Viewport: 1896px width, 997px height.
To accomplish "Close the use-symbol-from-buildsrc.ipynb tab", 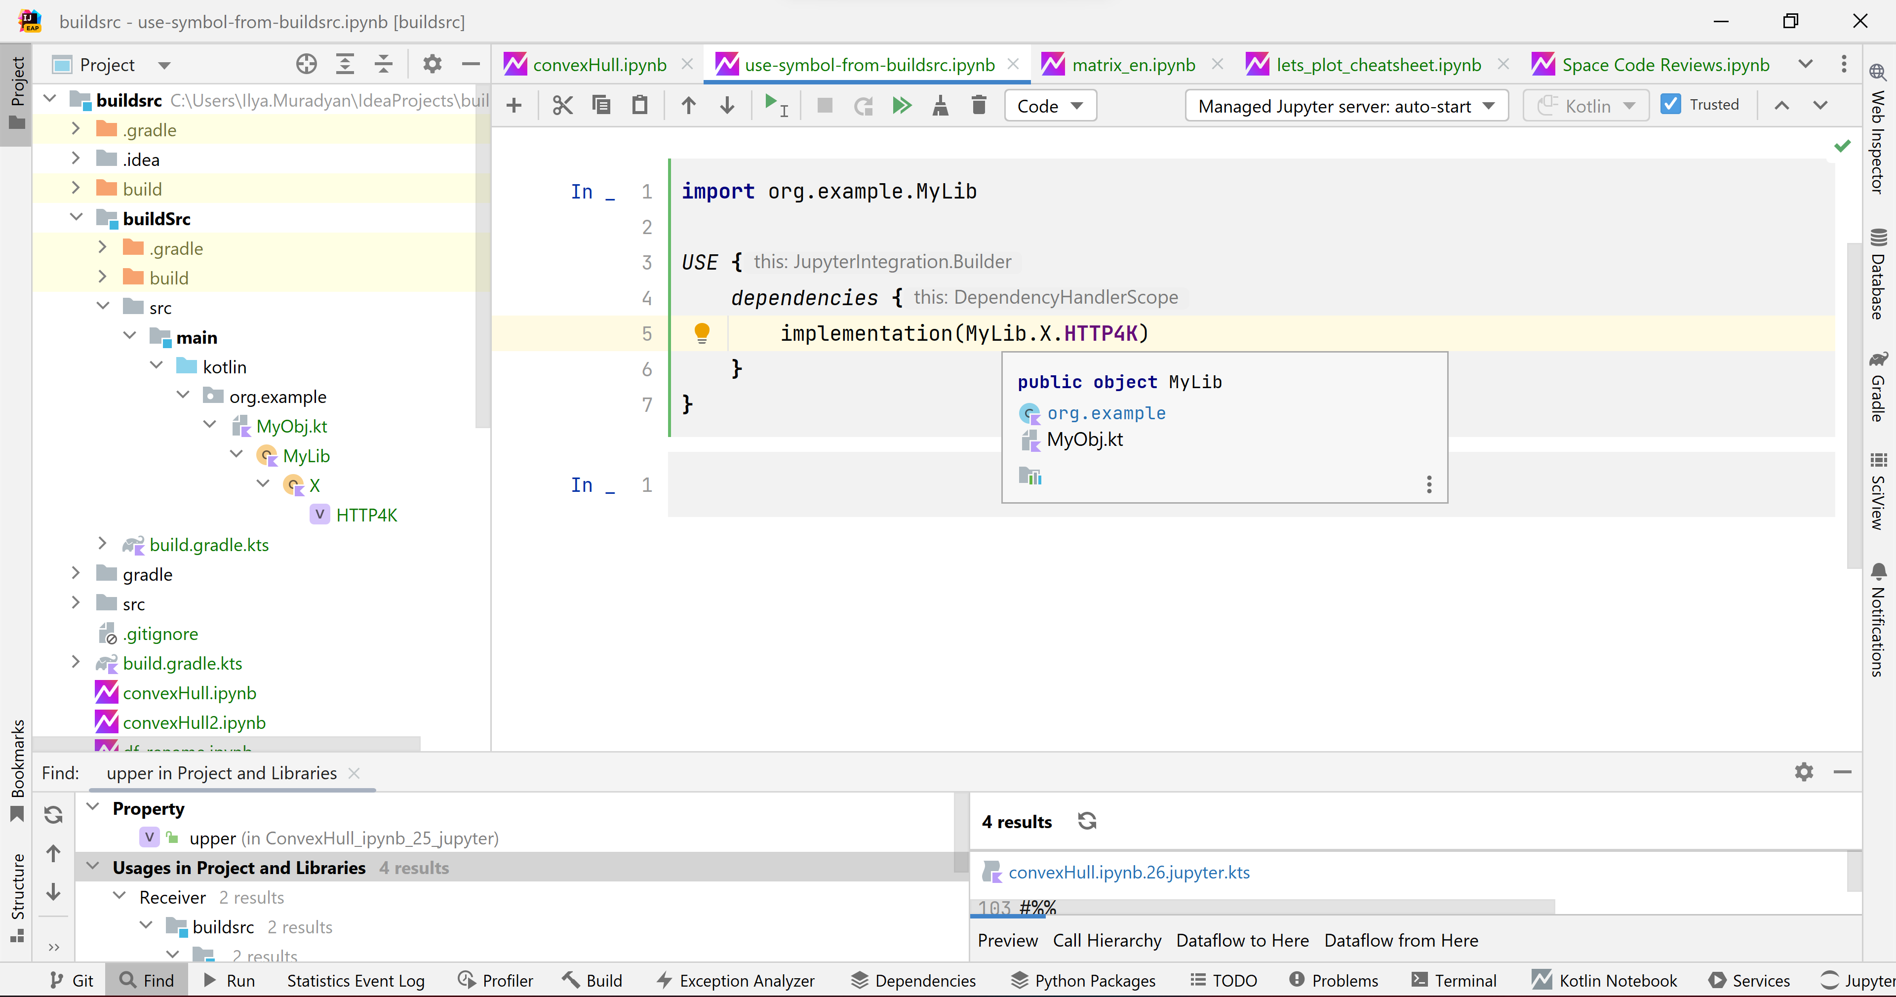I will [1013, 64].
